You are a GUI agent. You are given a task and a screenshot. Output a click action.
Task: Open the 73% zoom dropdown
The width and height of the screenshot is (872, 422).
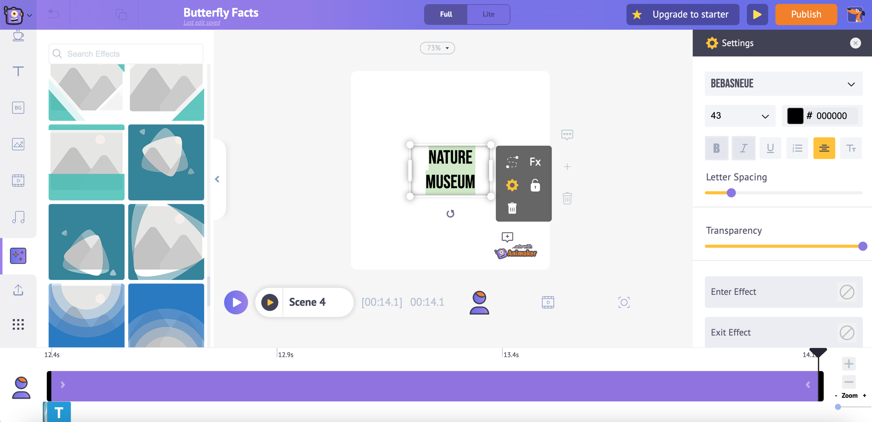(437, 48)
